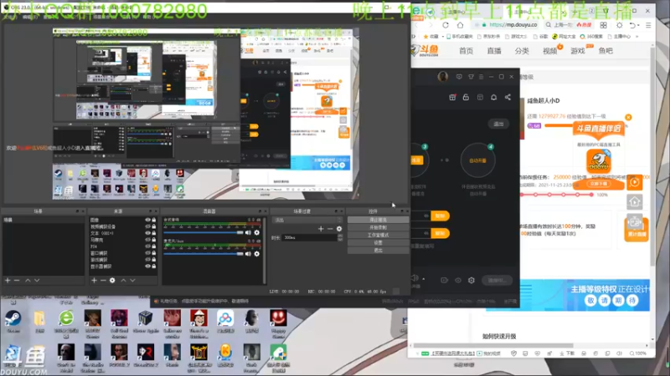Open the skin shirt icon in Douyu companion title bar
This screenshot has width=670, height=376.
point(471,77)
